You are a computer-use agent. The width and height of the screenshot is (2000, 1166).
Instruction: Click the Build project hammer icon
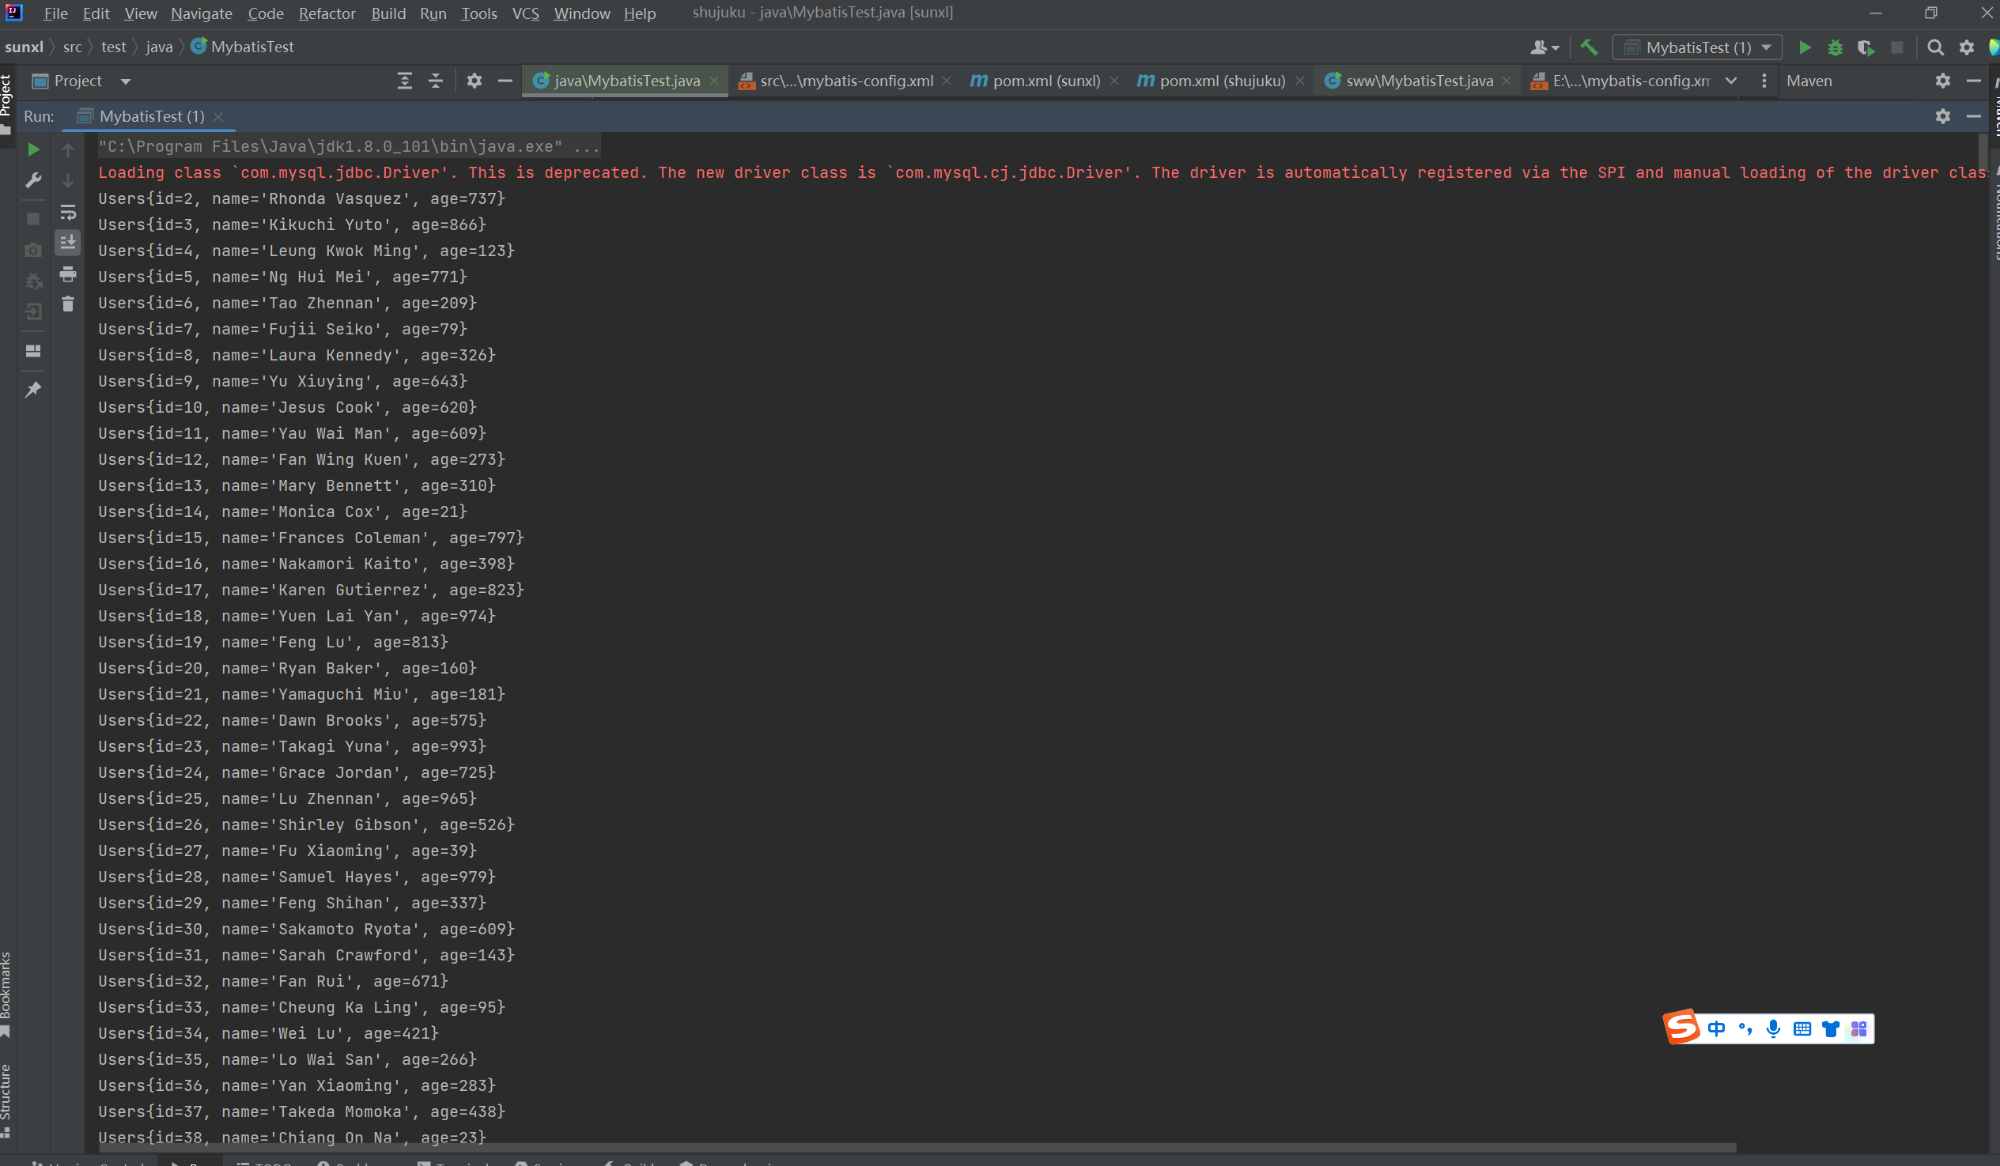(x=1588, y=47)
